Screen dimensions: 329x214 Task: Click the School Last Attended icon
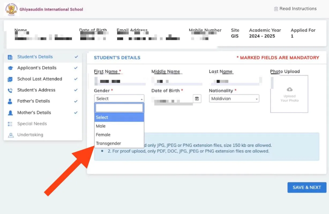pos(10,79)
